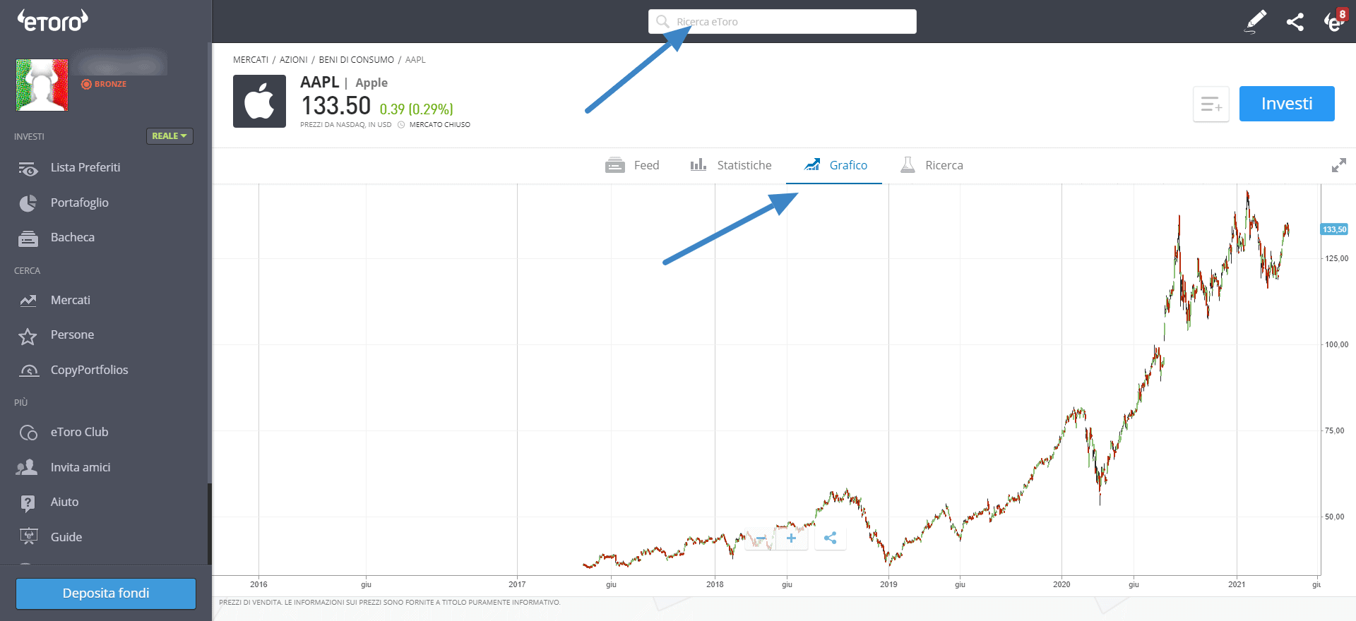Image resolution: width=1356 pixels, height=621 pixels.
Task: Click the Aiuto question mark icon
Action: click(x=28, y=503)
